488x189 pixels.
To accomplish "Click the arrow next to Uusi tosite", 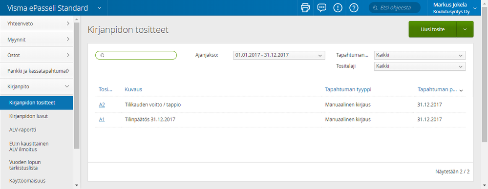I will (465, 29).
